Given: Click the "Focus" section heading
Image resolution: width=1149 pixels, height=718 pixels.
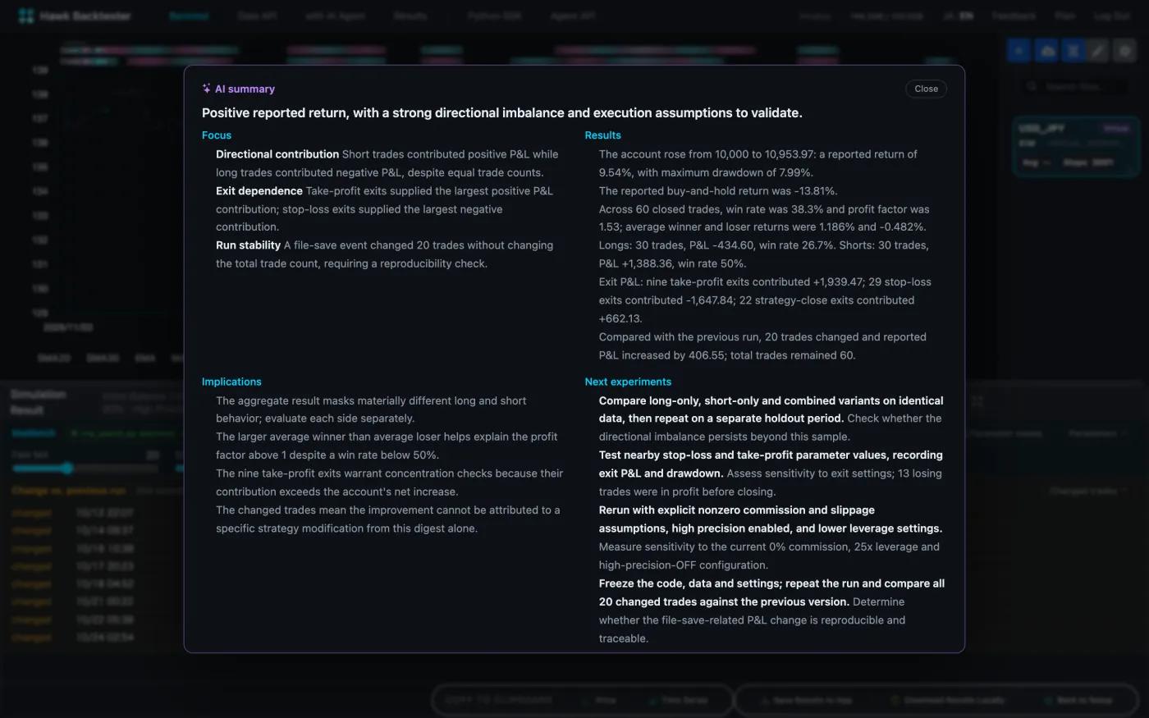Looking at the screenshot, I should (217, 135).
